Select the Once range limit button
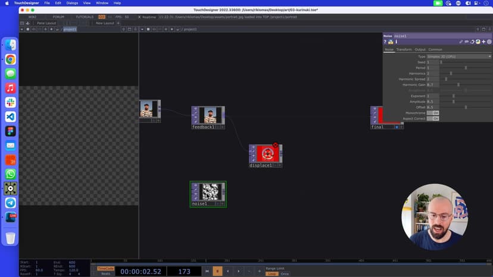This screenshot has height=277, width=493. coord(285,274)
